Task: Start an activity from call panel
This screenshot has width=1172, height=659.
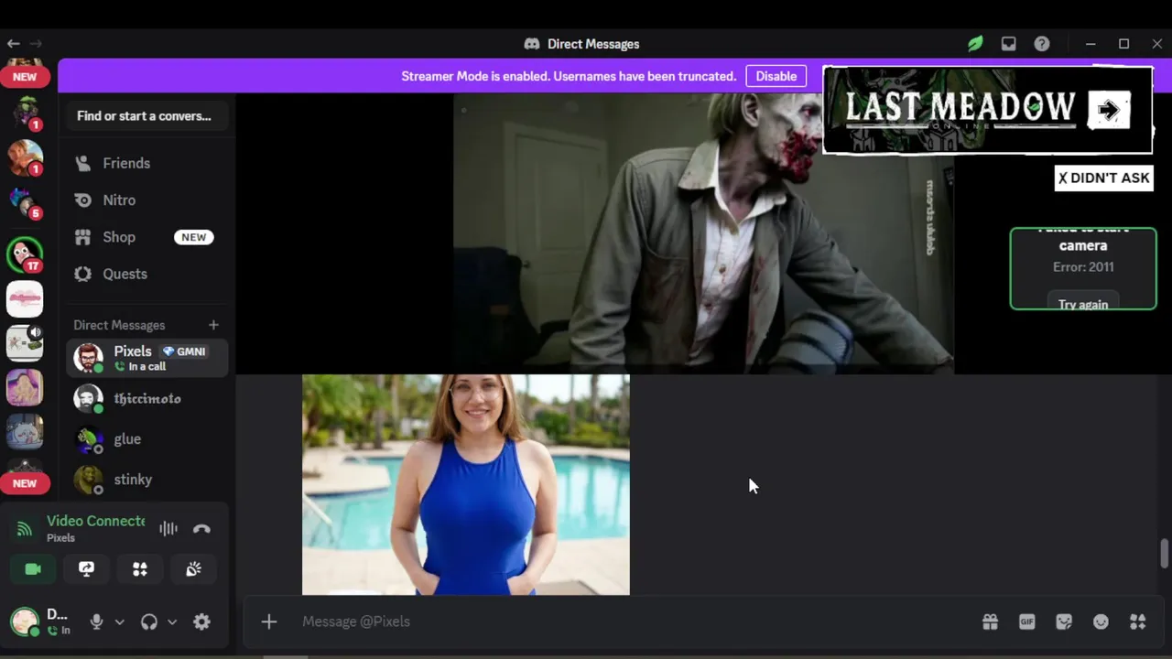Action: [x=140, y=569]
